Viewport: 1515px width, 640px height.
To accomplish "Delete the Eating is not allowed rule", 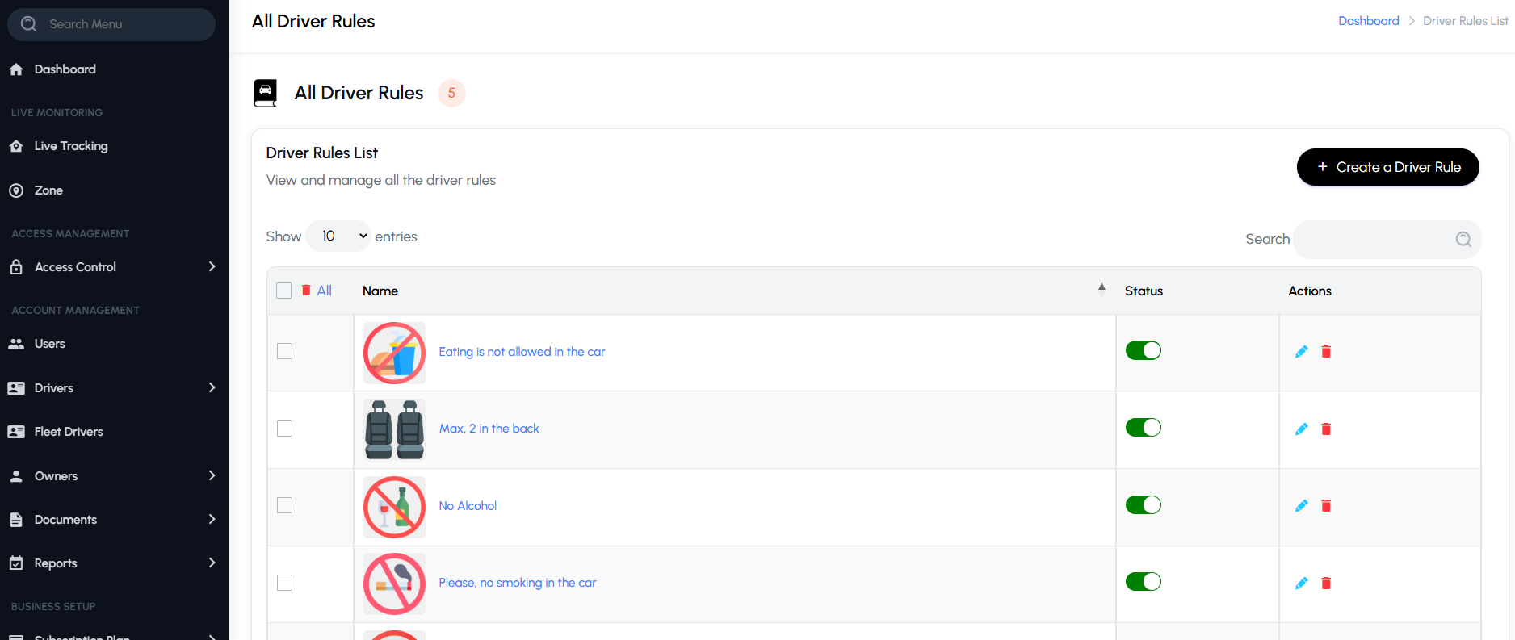I will point(1326,352).
